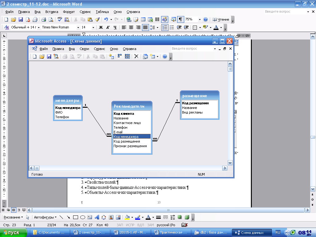Open the Access Файл menu

(44, 49)
